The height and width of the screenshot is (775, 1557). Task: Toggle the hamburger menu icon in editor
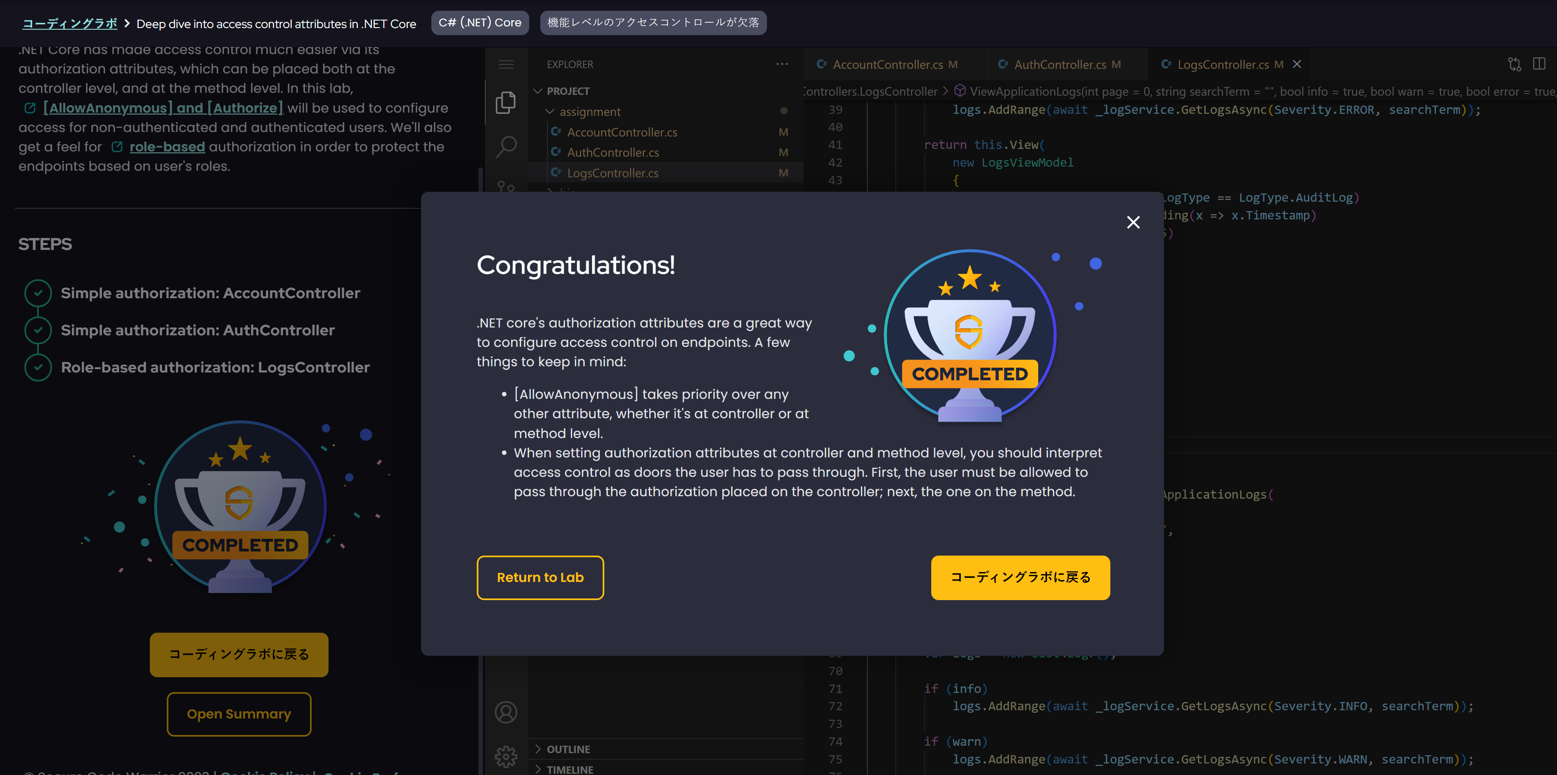[506, 65]
